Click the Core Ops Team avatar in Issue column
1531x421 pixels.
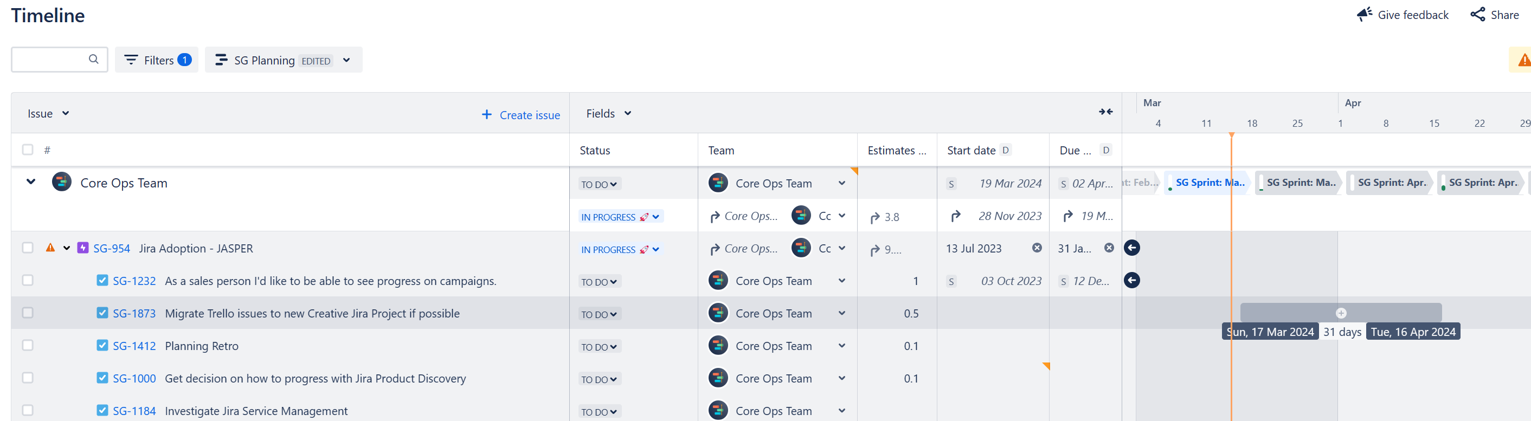point(62,182)
